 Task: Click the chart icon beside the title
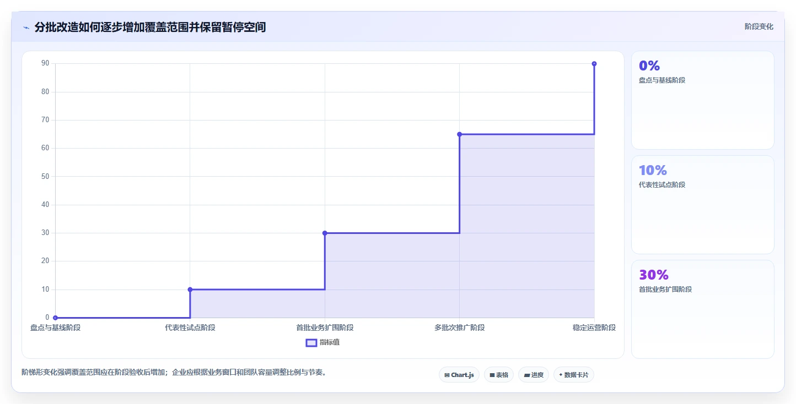click(26, 28)
